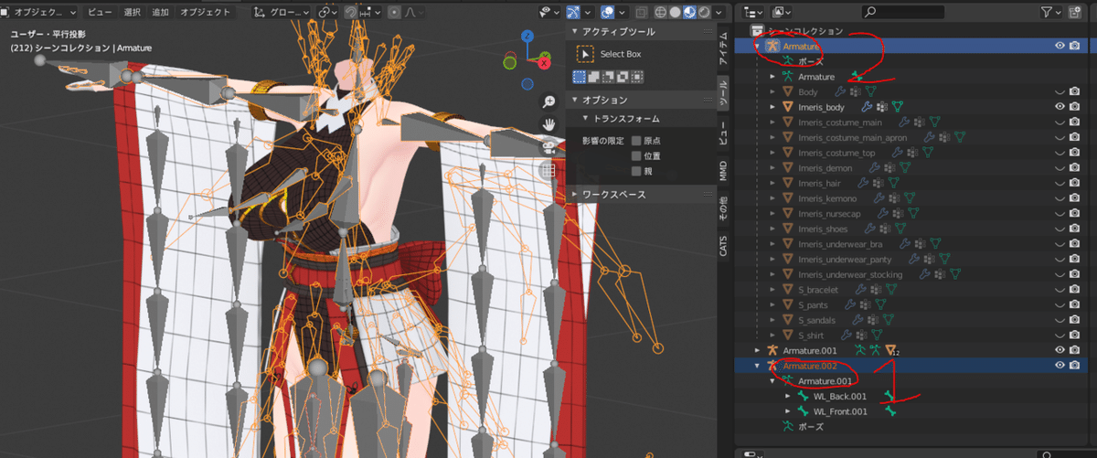Open the outliner filter dropdown
The width and height of the screenshot is (1097, 458).
coord(1051,12)
